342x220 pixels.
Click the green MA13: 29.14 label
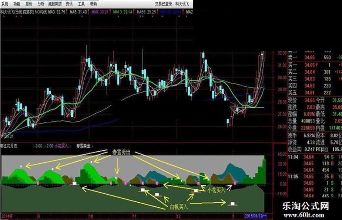point(123,12)
